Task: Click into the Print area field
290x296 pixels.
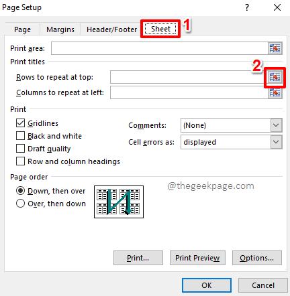Action: (160, 48)
